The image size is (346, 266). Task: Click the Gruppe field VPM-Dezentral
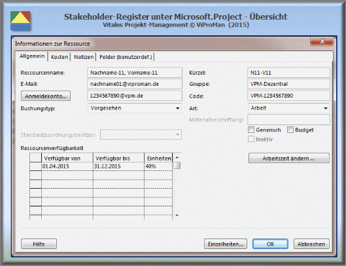tap(288, 84)
